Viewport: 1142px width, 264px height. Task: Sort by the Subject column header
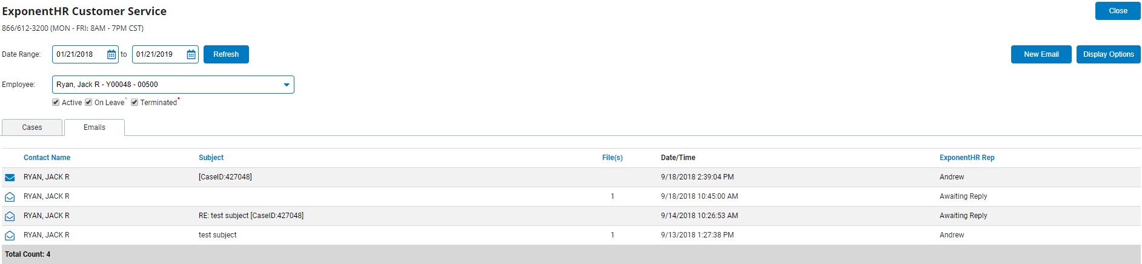pyautogui.click(x=211, y=158)
